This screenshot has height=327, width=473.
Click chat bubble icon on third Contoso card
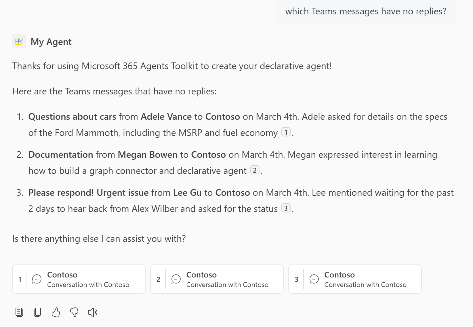point(314,279)
